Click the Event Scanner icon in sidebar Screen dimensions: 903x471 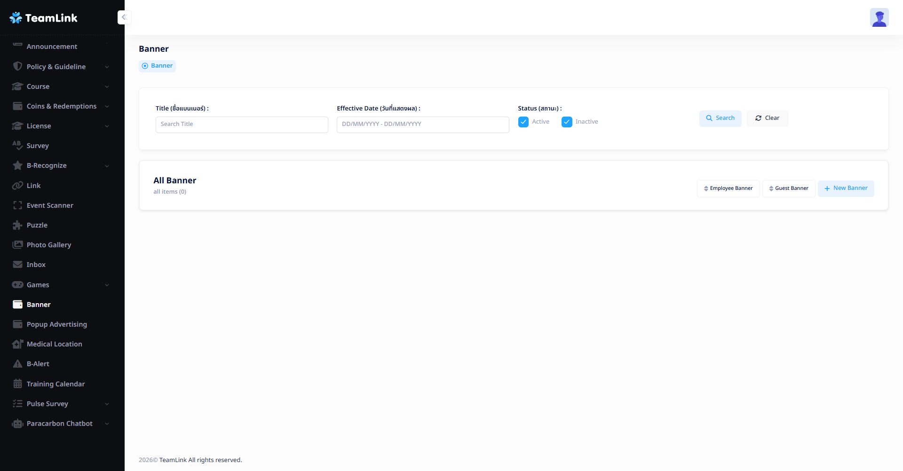point(18,205)
